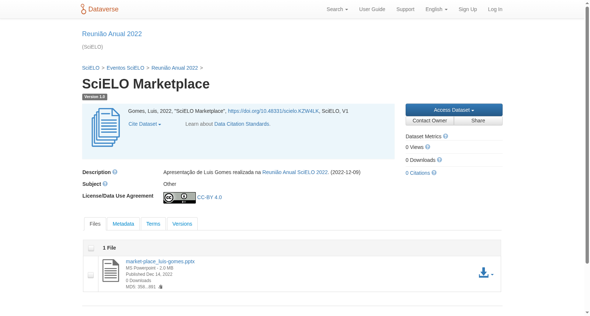Screen dimensions: 590x316
Task: Tick the select-all files checkbox
Action: tap(91, 248)
